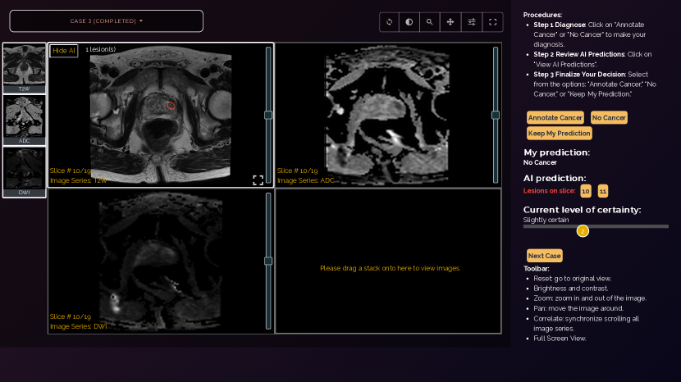
Task: Click the certainty level slider handle
Action: pyautogui.click(x=583, y=231)
